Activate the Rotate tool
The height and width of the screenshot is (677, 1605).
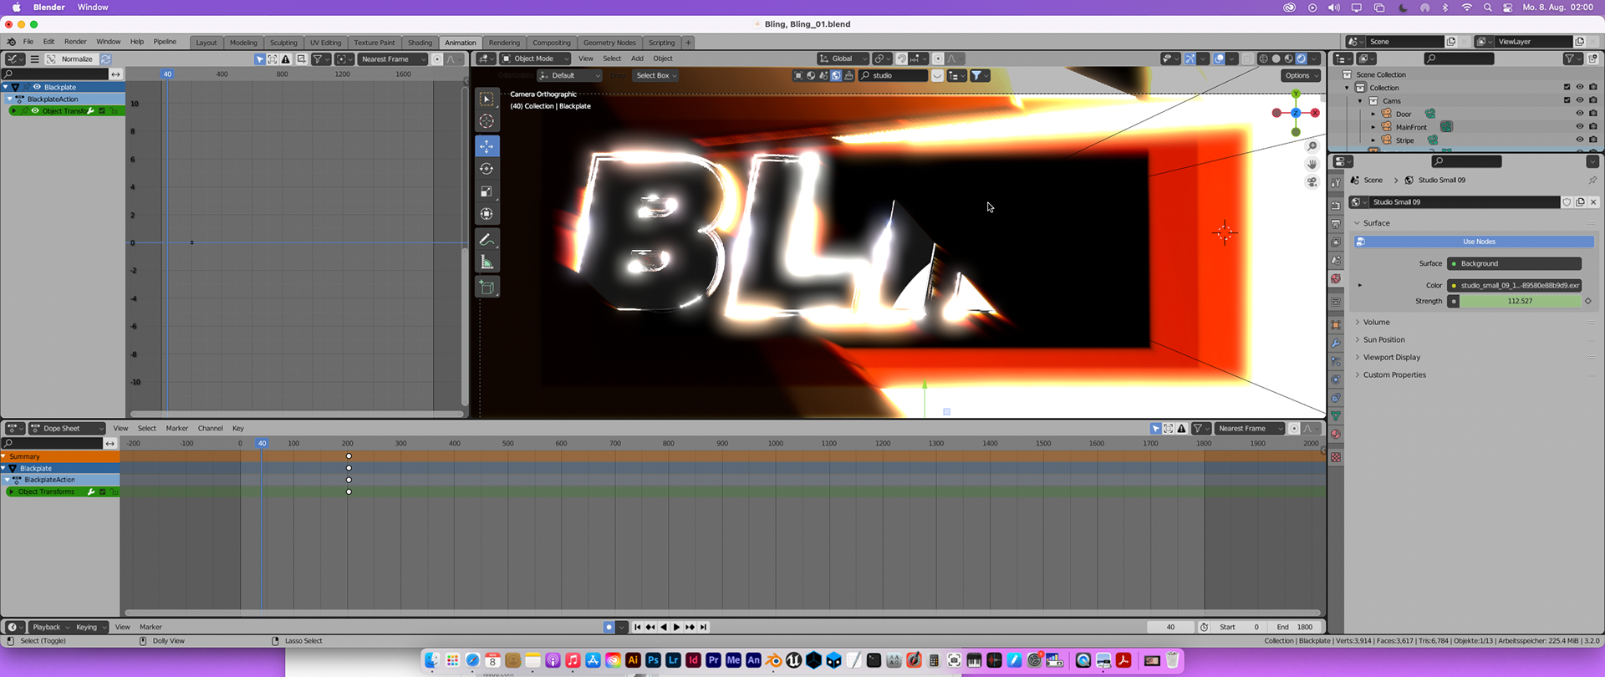(487, 169)
